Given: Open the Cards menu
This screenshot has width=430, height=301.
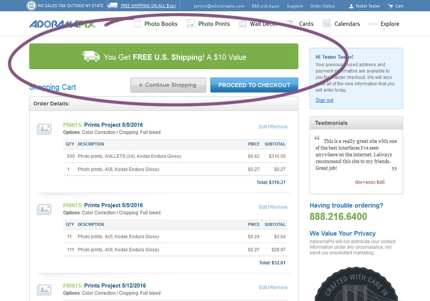Looking at the screenshot, I should 306,24.
